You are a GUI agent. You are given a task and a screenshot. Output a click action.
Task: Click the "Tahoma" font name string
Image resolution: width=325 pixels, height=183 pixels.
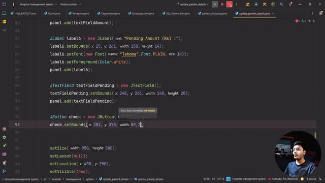click(x=129, y=54)
